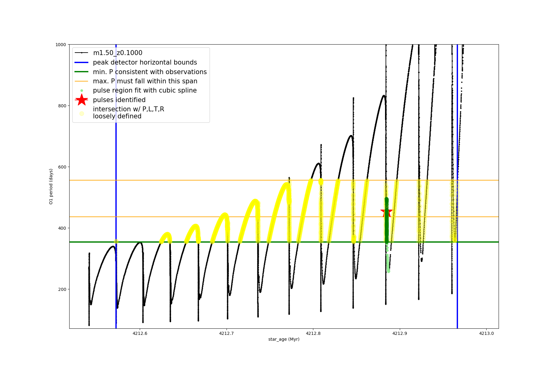Click the 4213.0 x-axis tick label

486,333
